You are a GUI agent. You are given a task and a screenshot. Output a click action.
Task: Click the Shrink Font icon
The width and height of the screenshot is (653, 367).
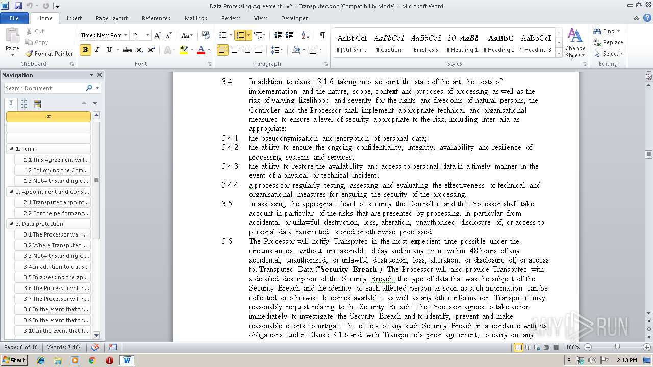[x=169, y=35]
